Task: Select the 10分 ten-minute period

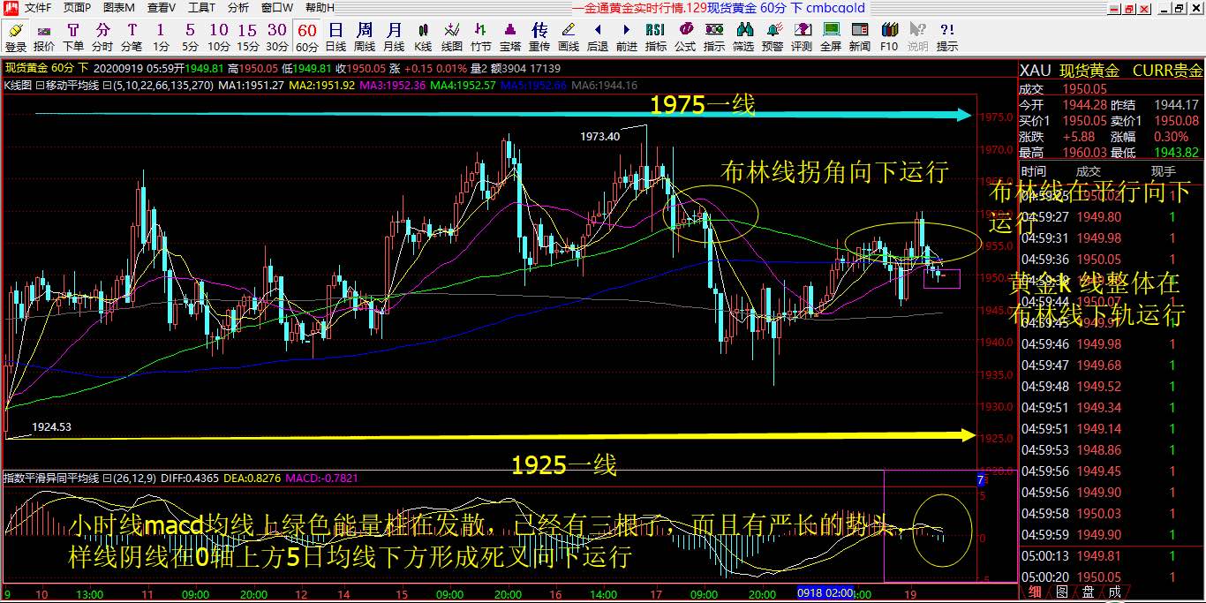Action: 219,37
